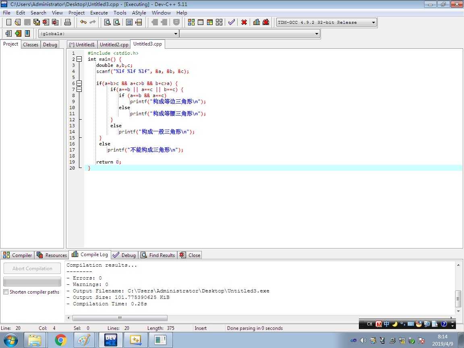Open Google Chrome from the taskbar
Image resolution: width=464 pixels, height=348 pixels.
click(x=60, y=340)
